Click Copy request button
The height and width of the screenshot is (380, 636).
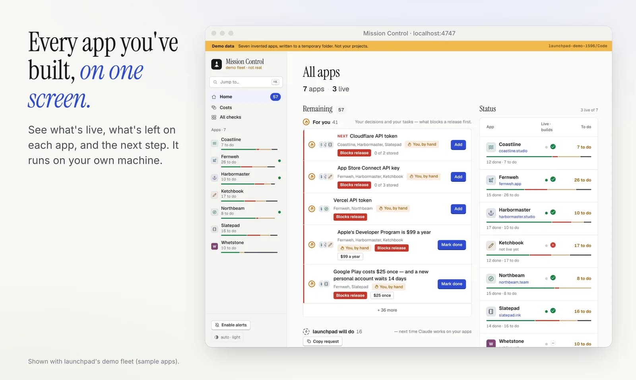tap(322, 341)
